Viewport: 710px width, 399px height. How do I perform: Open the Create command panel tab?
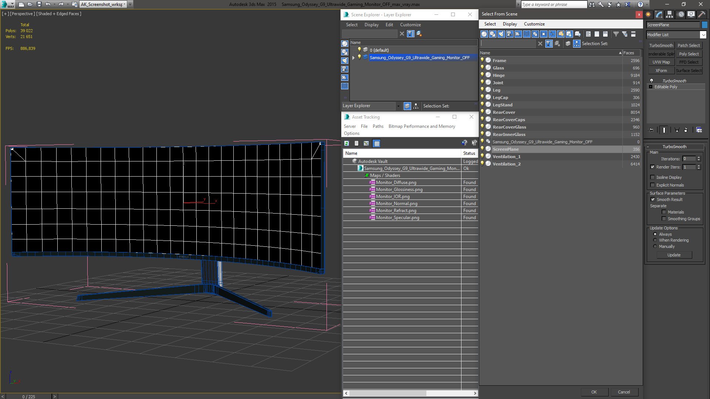pos(648,14)
